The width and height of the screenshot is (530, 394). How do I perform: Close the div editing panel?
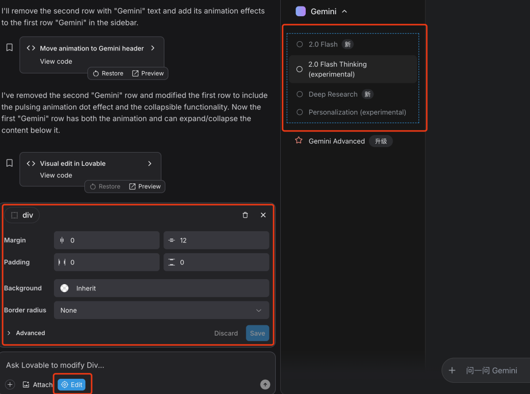pyautogui.click(x=264, y=215)
